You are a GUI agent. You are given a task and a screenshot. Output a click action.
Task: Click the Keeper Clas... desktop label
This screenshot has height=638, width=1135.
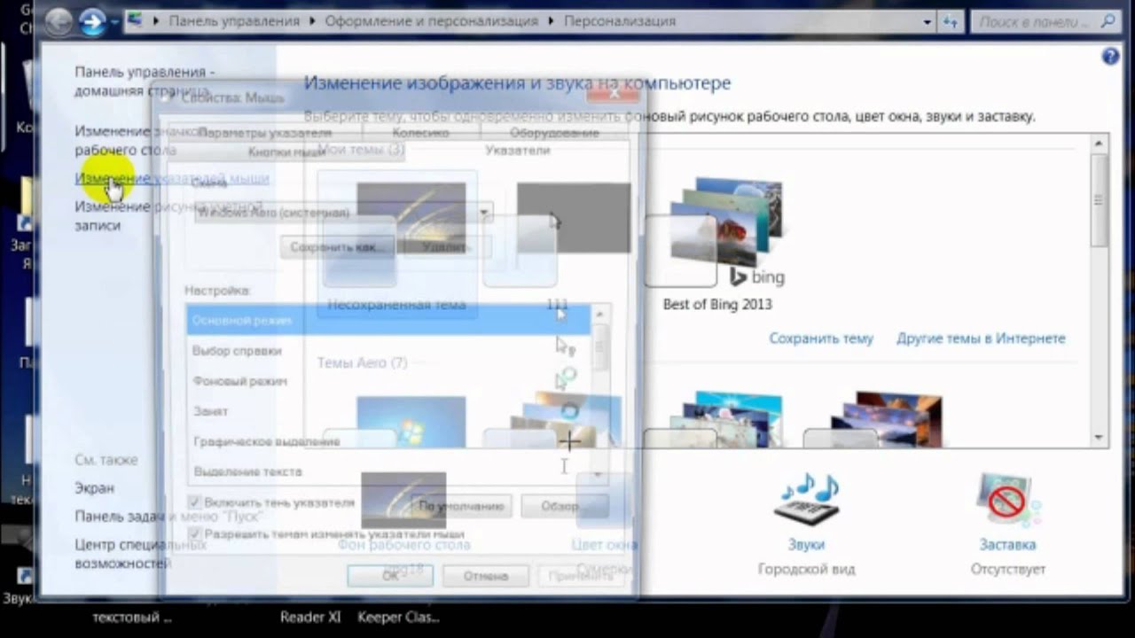(x=399, y=618)
